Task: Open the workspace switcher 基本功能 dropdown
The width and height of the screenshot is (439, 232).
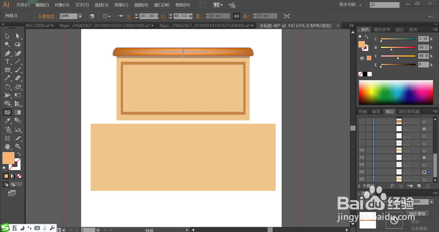Action: tap(350, 4)
